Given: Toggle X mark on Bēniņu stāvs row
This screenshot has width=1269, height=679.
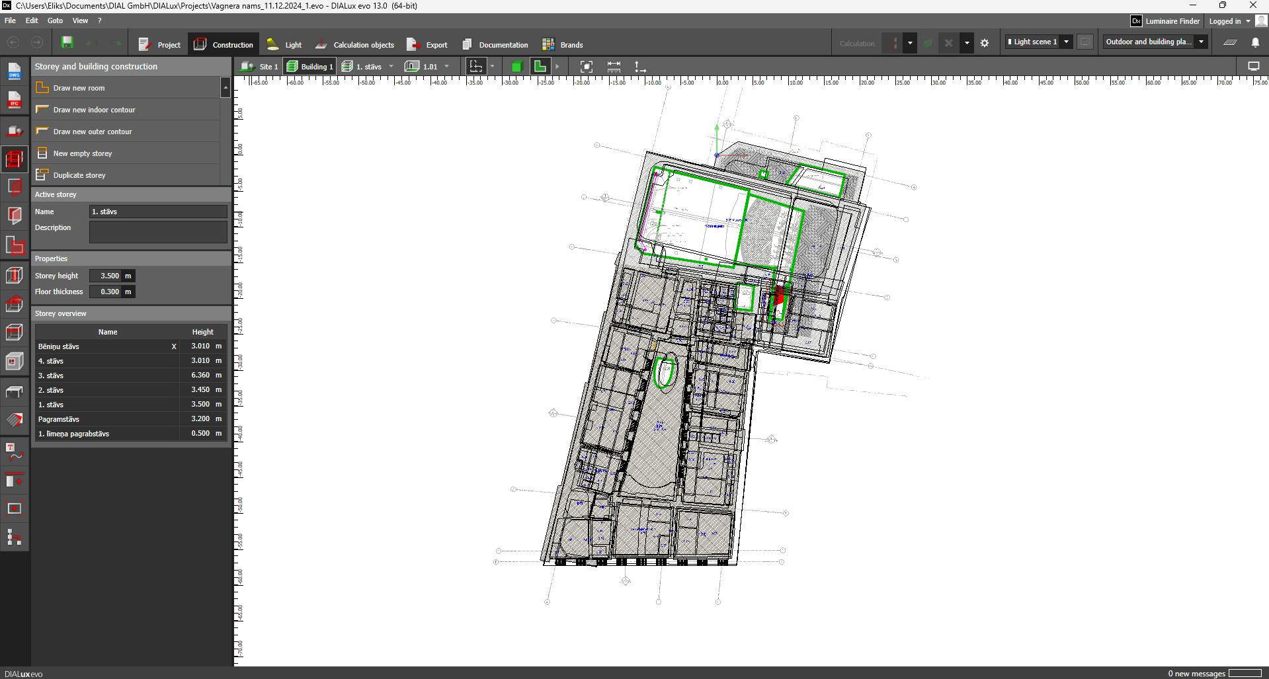Looking at the screenshot, I should click(x=174, y=346).
